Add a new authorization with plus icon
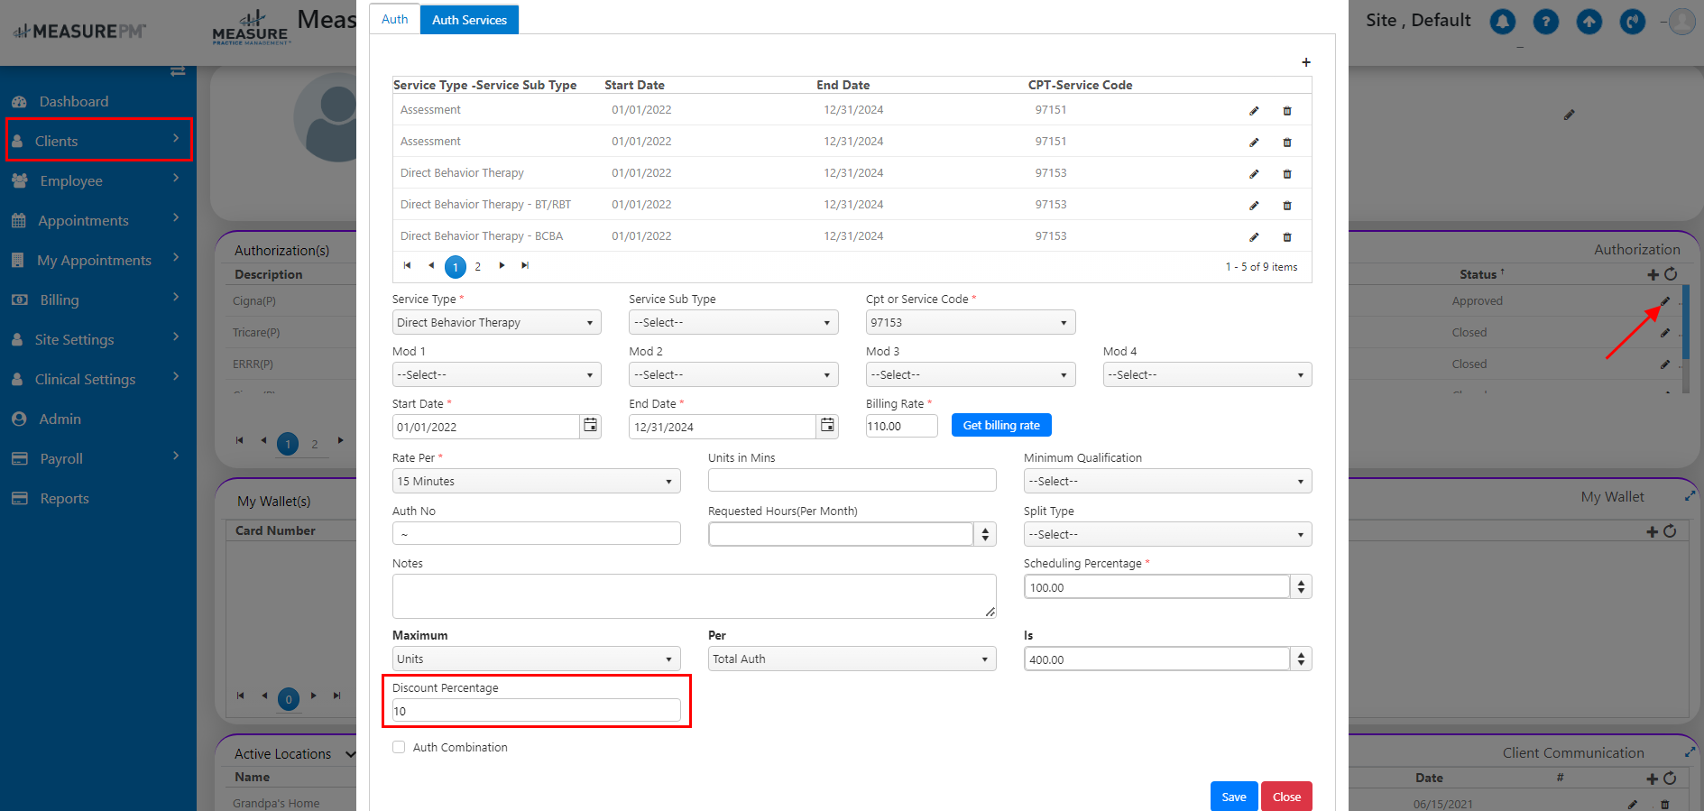This screenshot has height=811, width=1704. tap(1653, 274)
